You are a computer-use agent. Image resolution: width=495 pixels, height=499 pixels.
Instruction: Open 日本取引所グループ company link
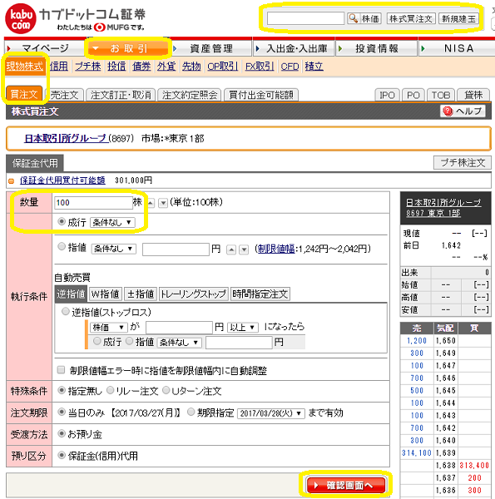(65, 138)
